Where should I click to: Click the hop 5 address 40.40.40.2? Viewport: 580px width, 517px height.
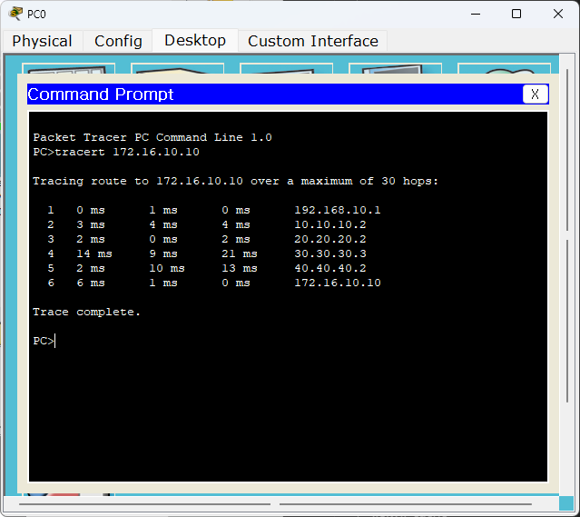point(330,268)
